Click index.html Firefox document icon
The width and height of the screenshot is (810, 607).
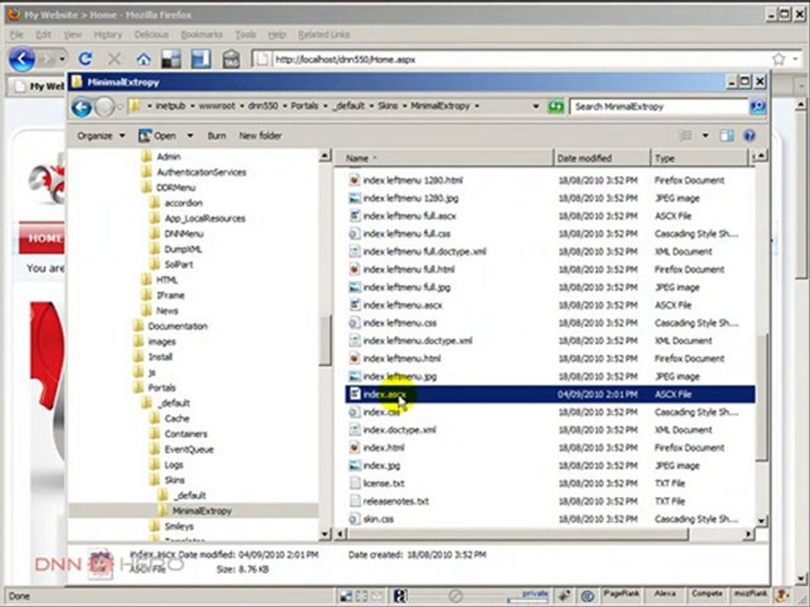pyautogui.click(x=354, y=448)
